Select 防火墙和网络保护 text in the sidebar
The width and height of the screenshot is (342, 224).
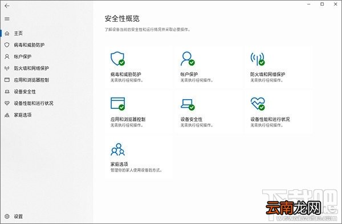point(31,68)
